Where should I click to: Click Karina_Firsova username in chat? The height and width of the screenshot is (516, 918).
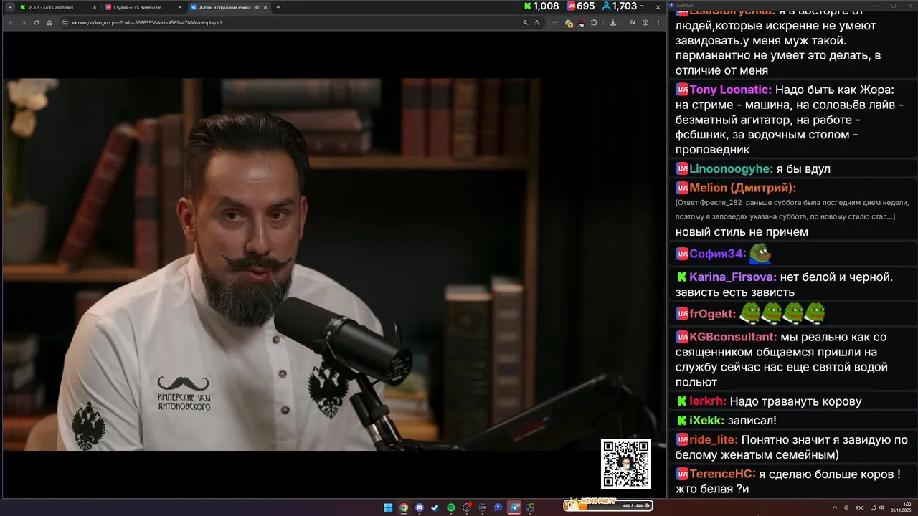point(733,277)
